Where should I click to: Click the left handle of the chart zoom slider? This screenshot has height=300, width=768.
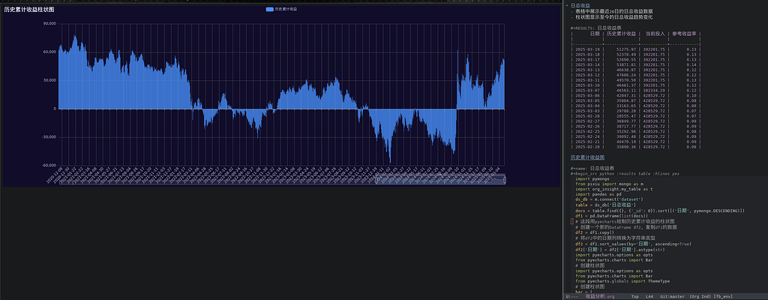[x=376, y=178]
